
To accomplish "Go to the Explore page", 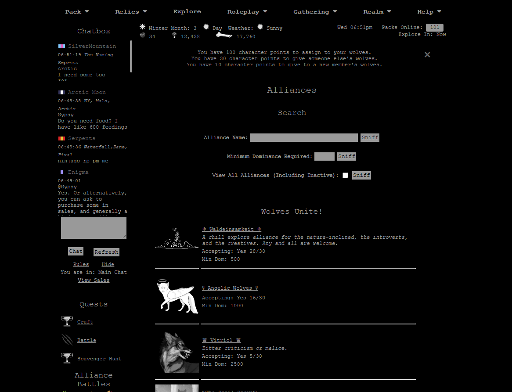I will click(x=187, y=11).
